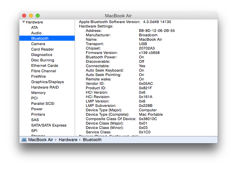237x170 pixels.
Task: Open SATA/SATA Express section
Action: pyautogui.click(x=49, y=125)
